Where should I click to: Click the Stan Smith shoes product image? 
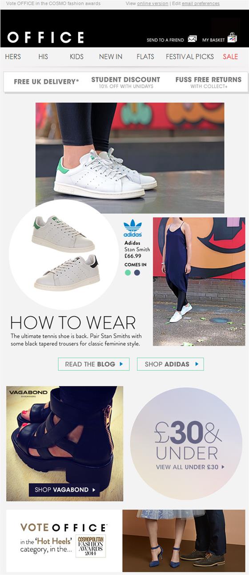click(x=64, y=254)
